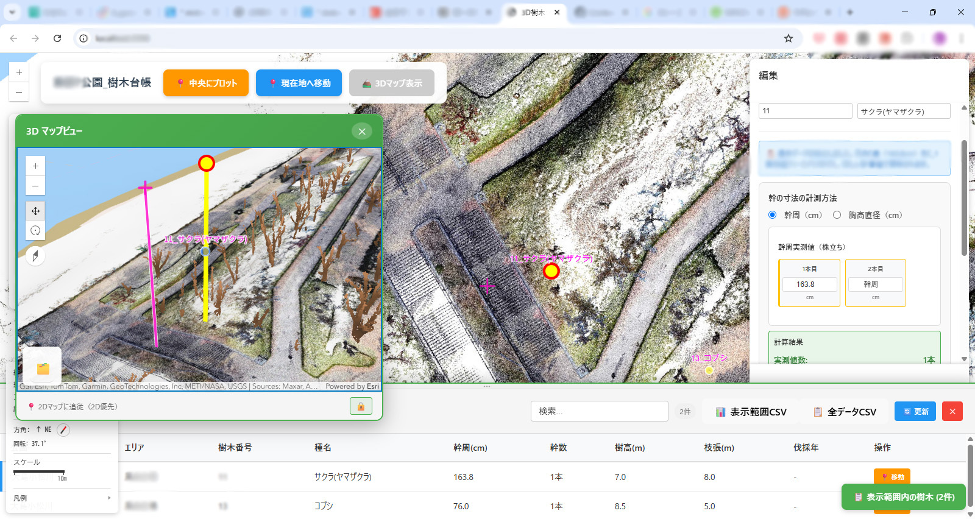Close the 3D マップビュー panel
Viewport: 975px width, 519px height.
(362, 131)
